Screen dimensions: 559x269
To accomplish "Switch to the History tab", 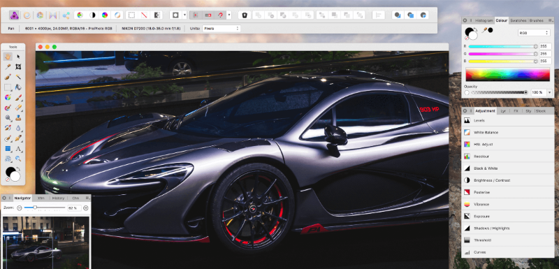I will click(58, 198).
